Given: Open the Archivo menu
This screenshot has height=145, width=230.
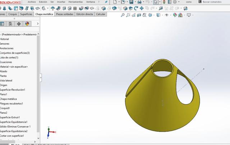Looking at the screenshot, I should tap(32, 2).
